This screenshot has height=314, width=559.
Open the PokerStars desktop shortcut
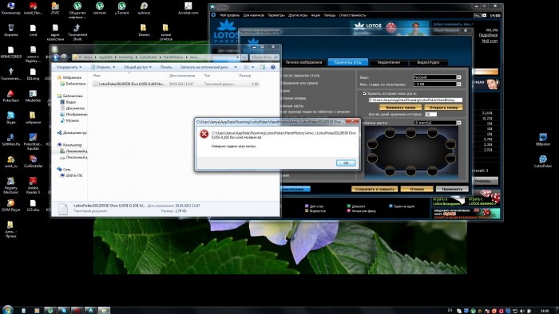click(x=10, y=96)
